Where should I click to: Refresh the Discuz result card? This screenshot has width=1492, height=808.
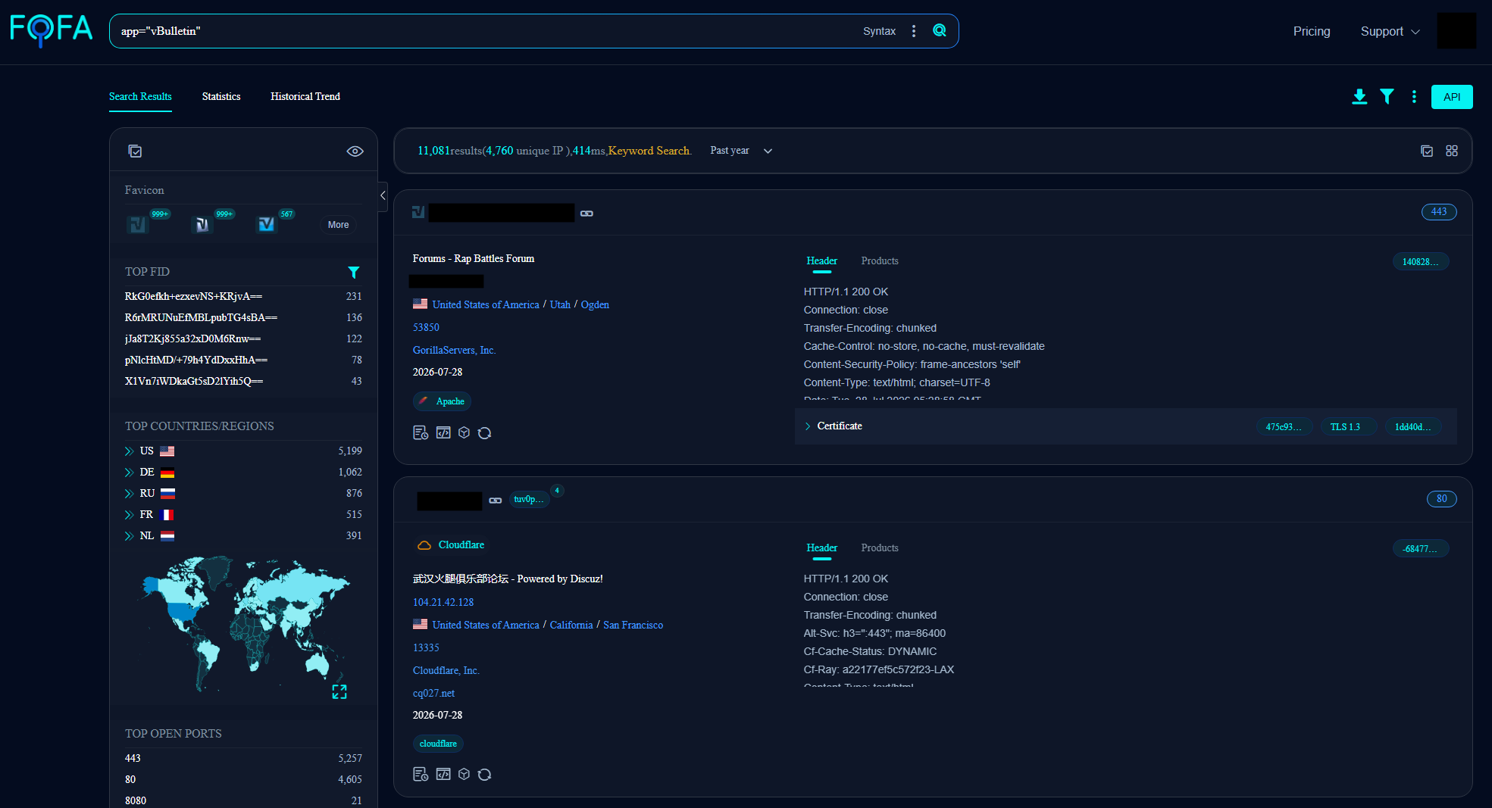(x=485, y=774)
